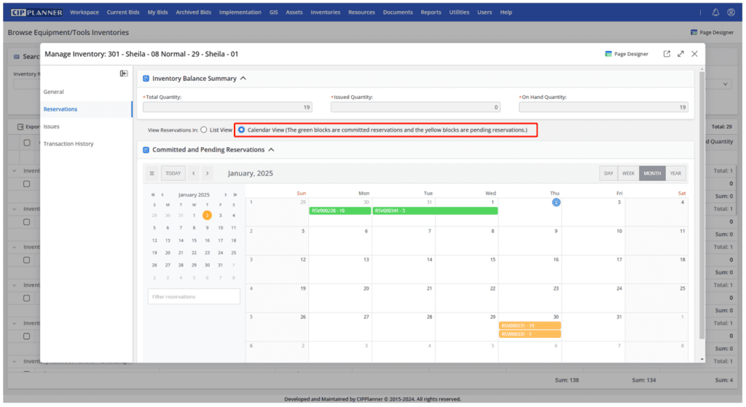Switch calendar to Week view
This screenshot has height=407, width=746.
[628, 173]
